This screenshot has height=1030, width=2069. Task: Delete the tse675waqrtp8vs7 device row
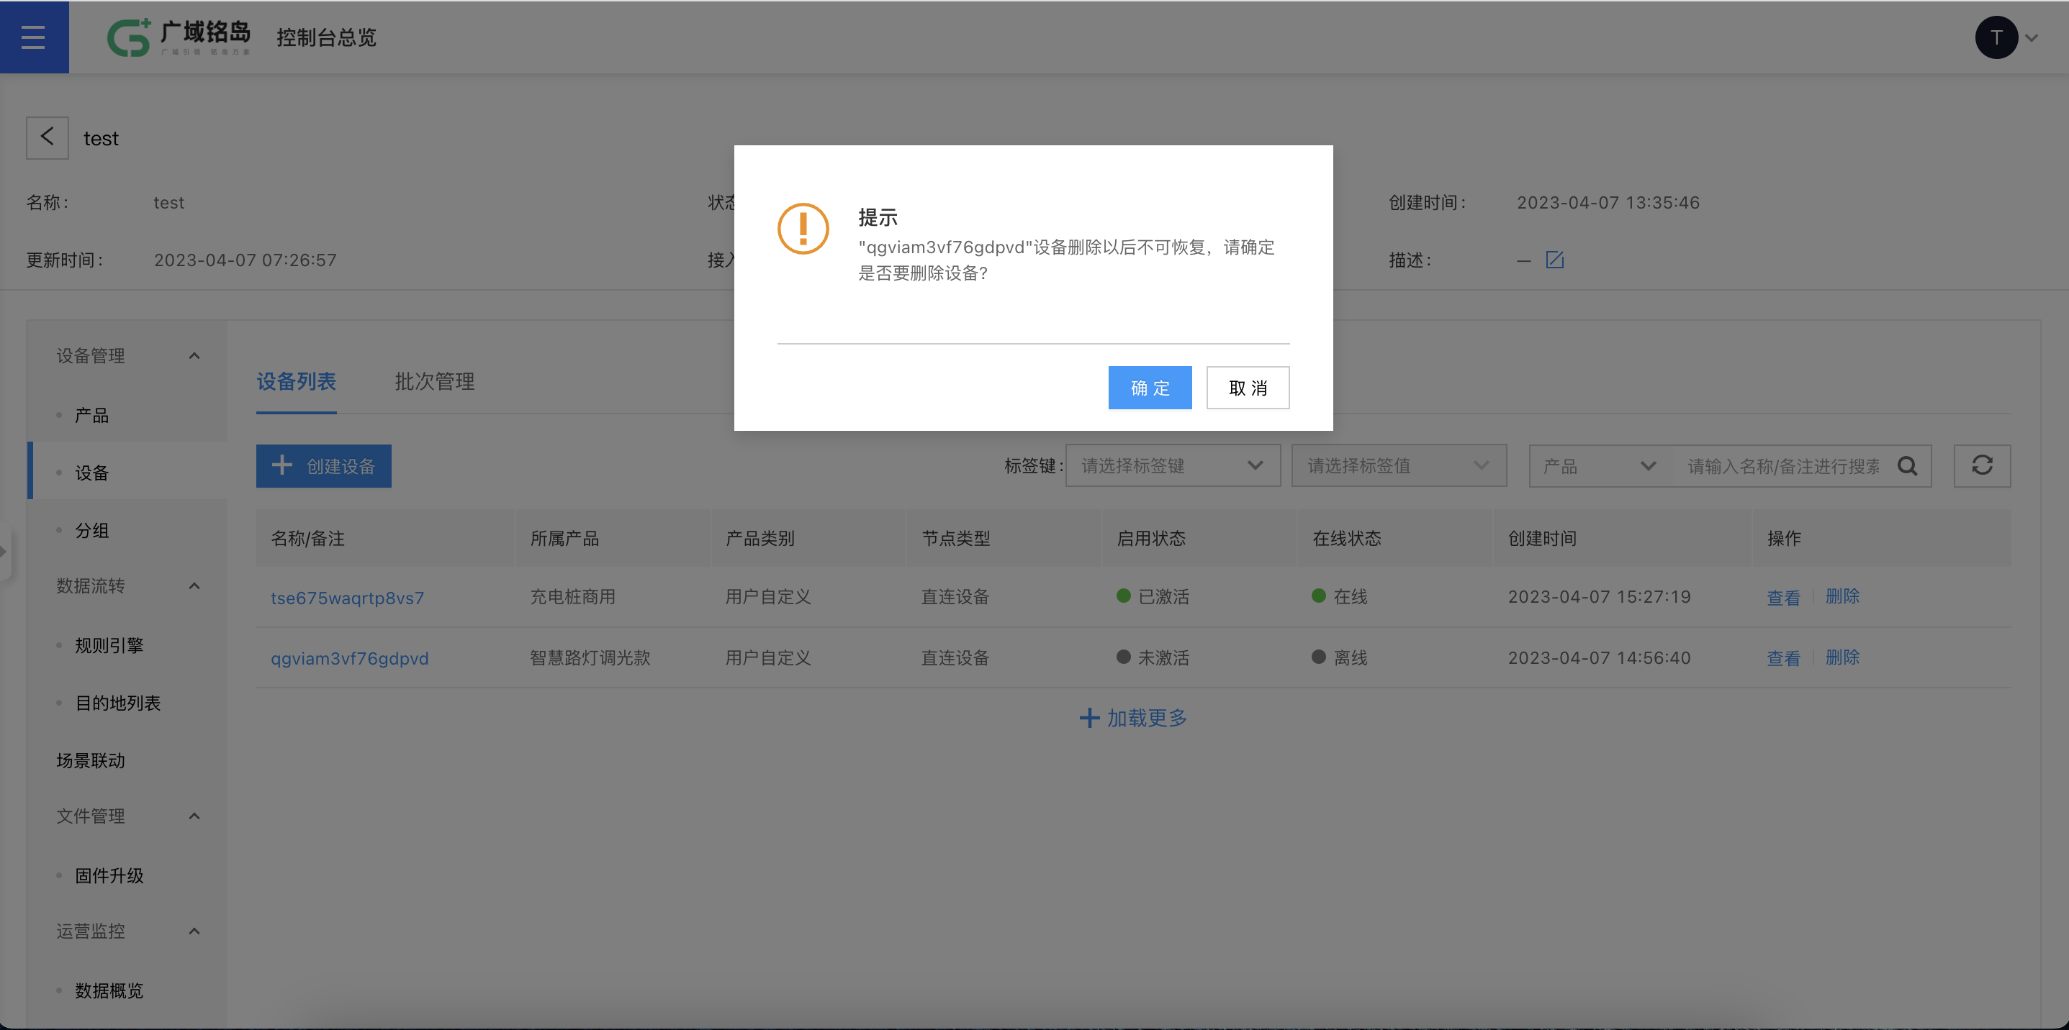pos(1842,597)
